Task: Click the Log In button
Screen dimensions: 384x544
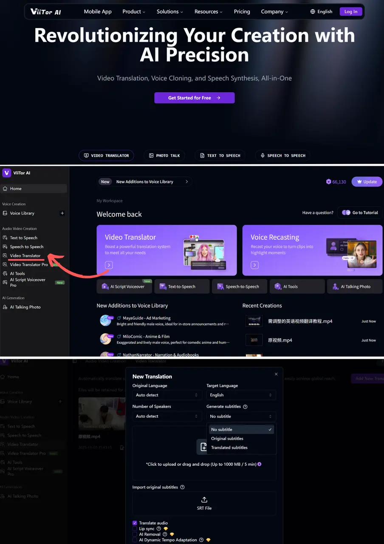Action: click(x=350, y=12)
